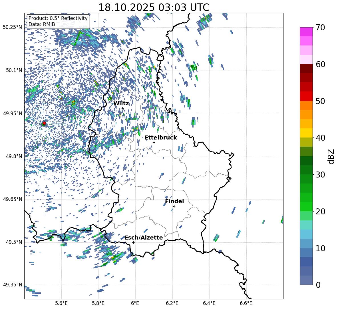Viewport: 338px width, 309px height.
Task: Pick the yellow swatch at 40 dBZ
Action: point(306,133)
